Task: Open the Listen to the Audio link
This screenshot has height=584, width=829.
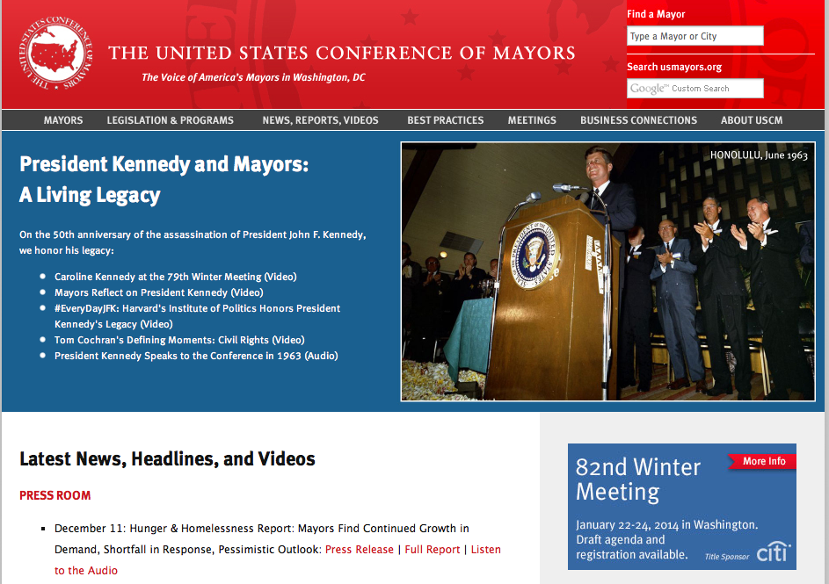Action: coord(278,559)
